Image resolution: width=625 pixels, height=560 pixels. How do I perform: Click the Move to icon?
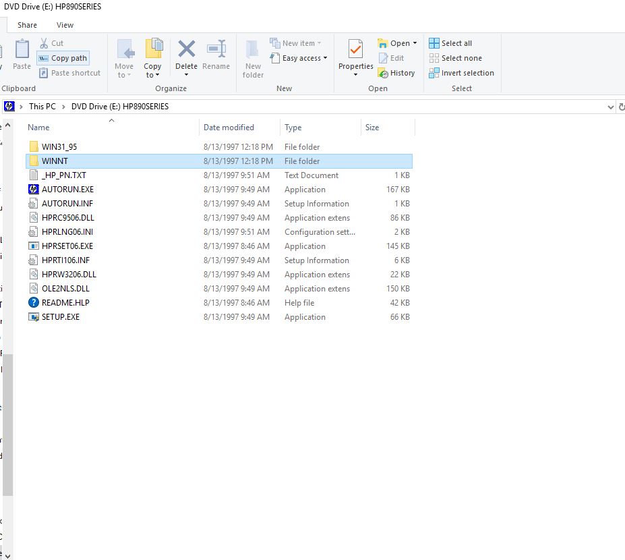(x=125, y=49)
